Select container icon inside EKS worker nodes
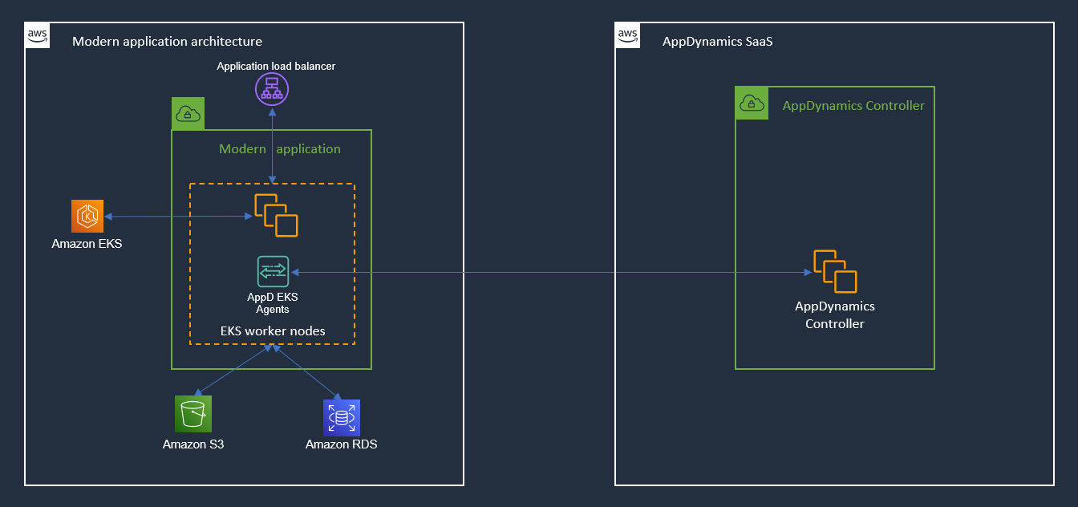 click(276, 215)
